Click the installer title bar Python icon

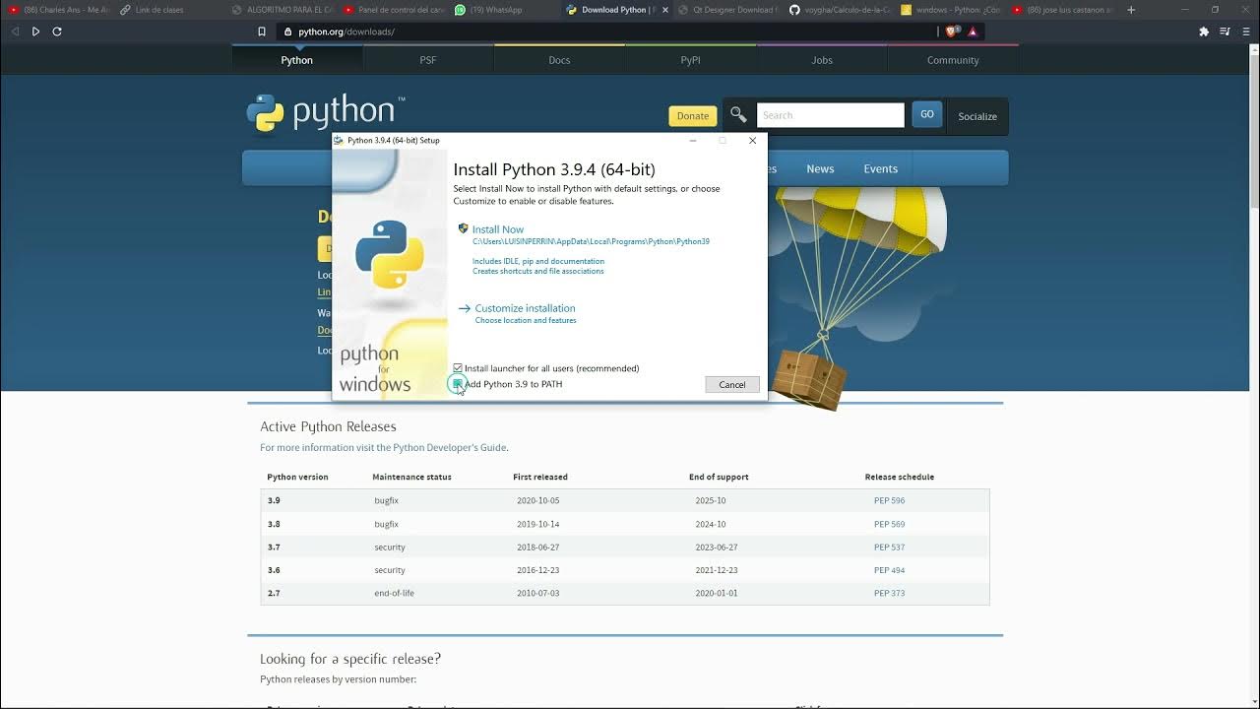click(339, 140)
